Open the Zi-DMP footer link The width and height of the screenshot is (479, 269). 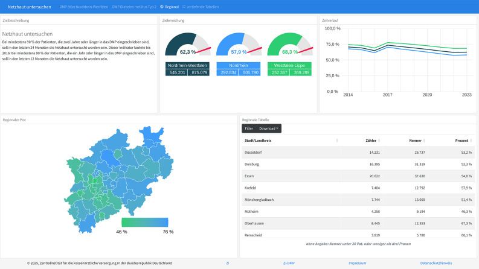coord(289,263)
